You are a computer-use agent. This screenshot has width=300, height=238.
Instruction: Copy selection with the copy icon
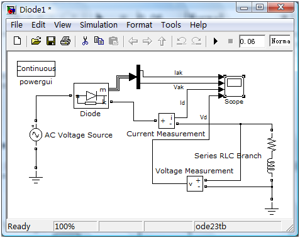99,41
